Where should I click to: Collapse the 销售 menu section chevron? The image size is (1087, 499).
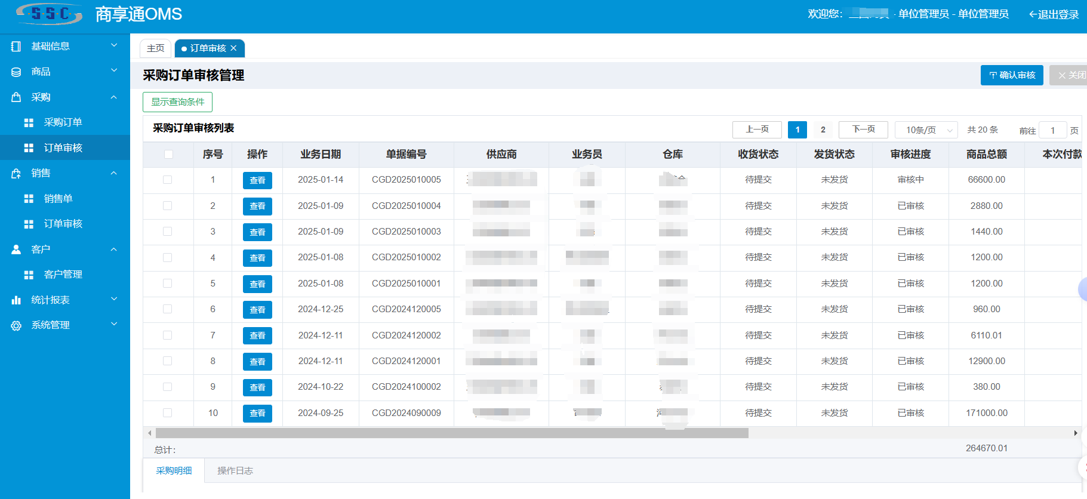(114, 173)
